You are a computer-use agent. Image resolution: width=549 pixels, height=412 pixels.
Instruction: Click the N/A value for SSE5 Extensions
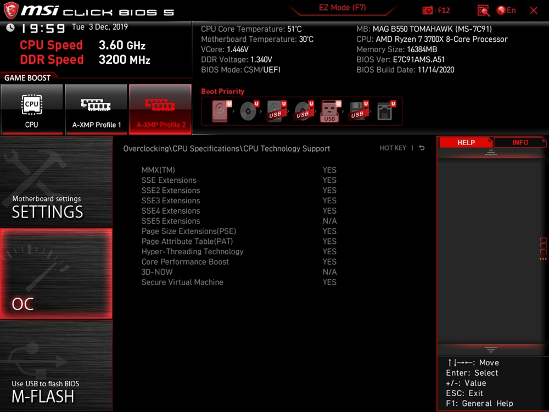pos(329,221)
